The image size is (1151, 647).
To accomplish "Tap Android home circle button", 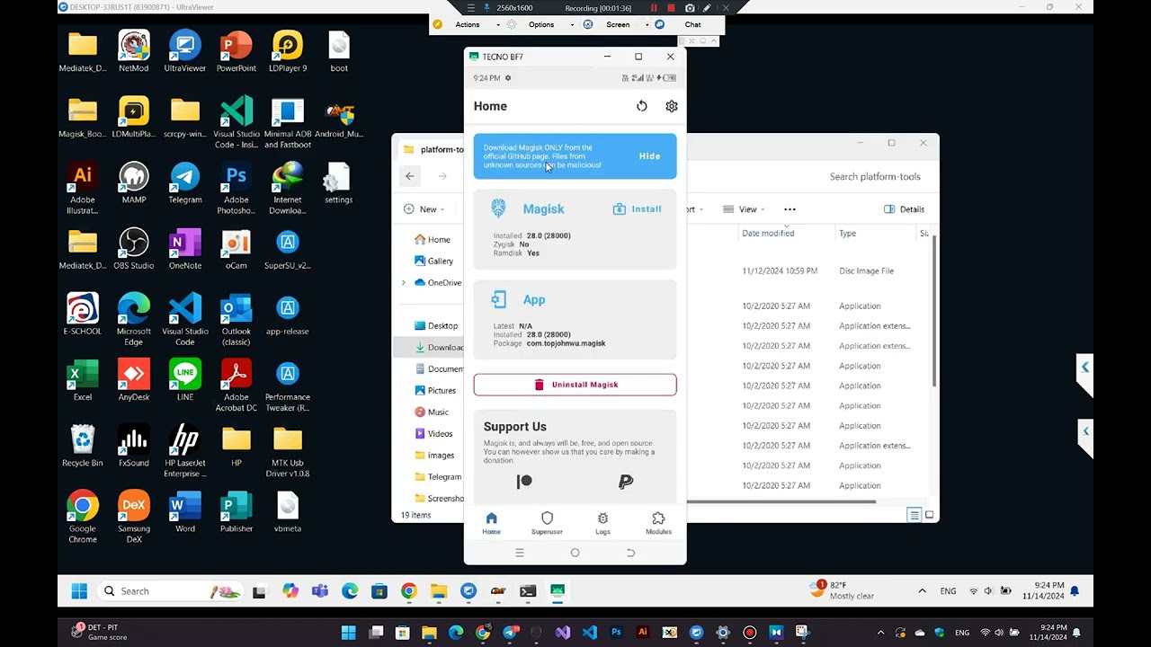I will [575, 553].
